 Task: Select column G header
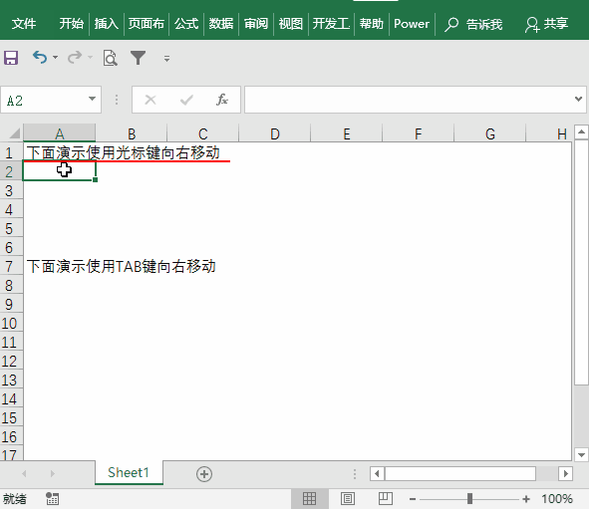tap(489, 133)
